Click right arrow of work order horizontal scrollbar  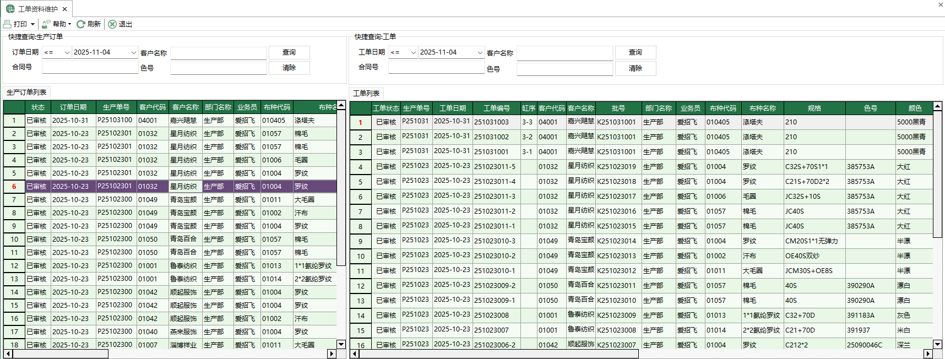928,353
